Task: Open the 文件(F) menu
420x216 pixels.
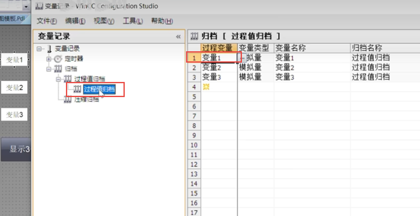Action: tap(46, 21)
